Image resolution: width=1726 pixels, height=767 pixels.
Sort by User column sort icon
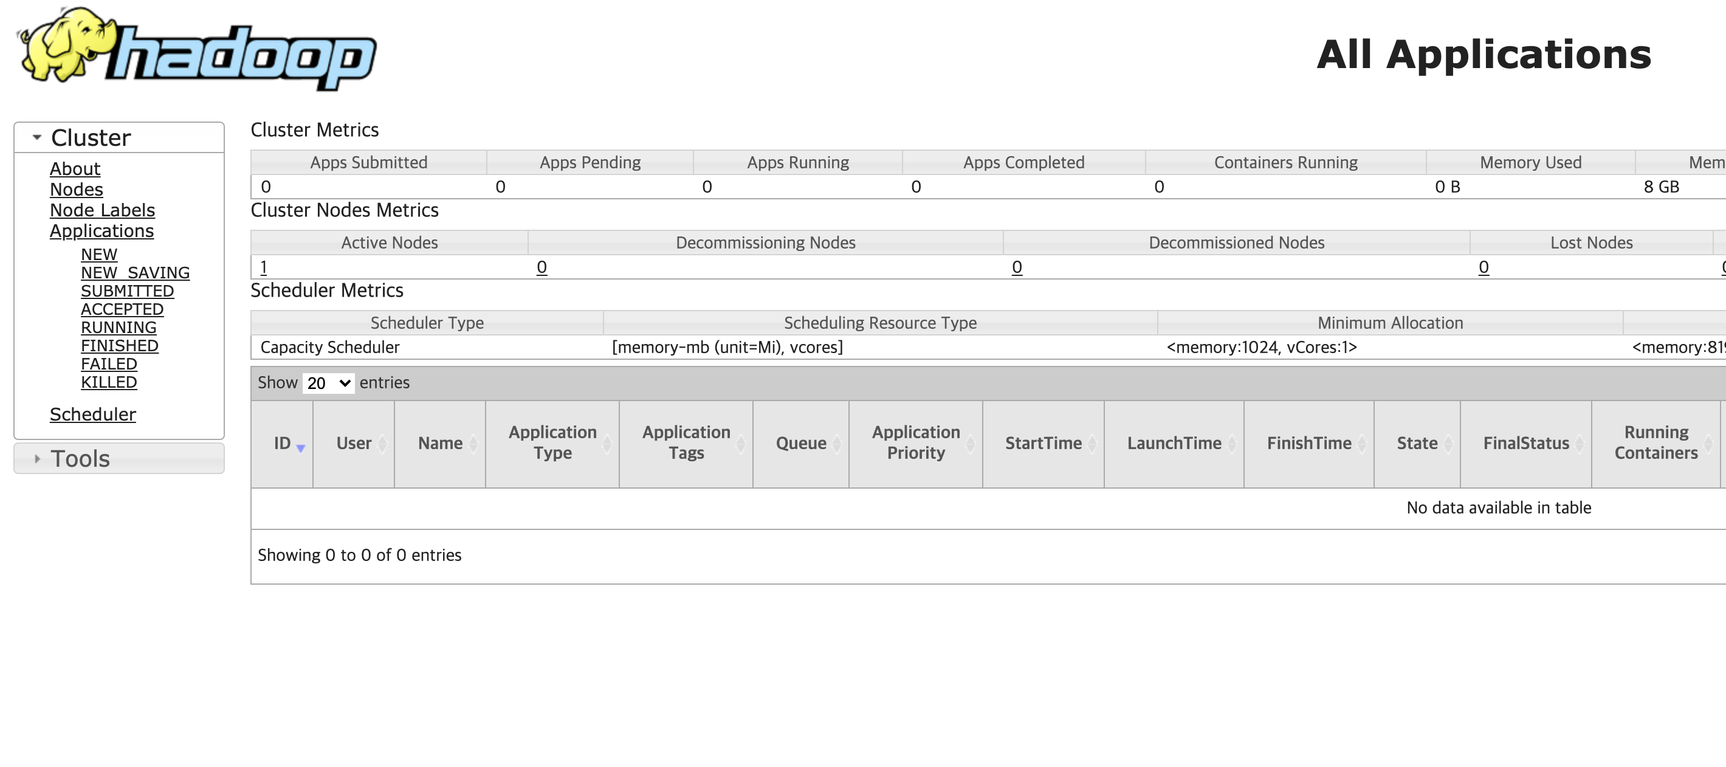tap(382, 444)
